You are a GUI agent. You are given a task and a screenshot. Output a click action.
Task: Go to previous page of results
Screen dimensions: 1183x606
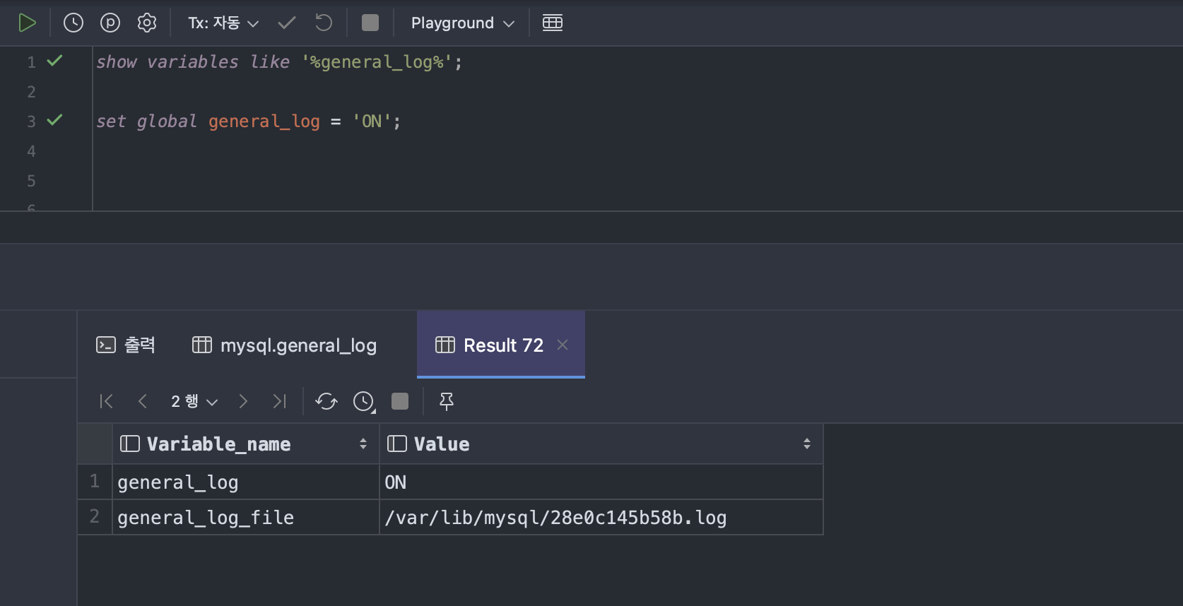click(143, 401)
